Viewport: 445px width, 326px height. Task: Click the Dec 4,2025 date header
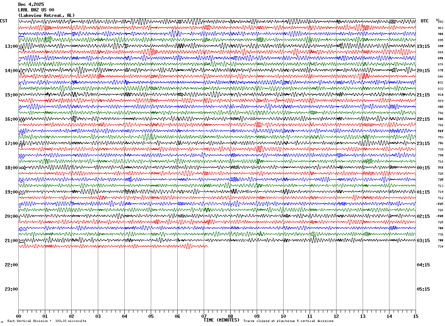click(31, 4)
